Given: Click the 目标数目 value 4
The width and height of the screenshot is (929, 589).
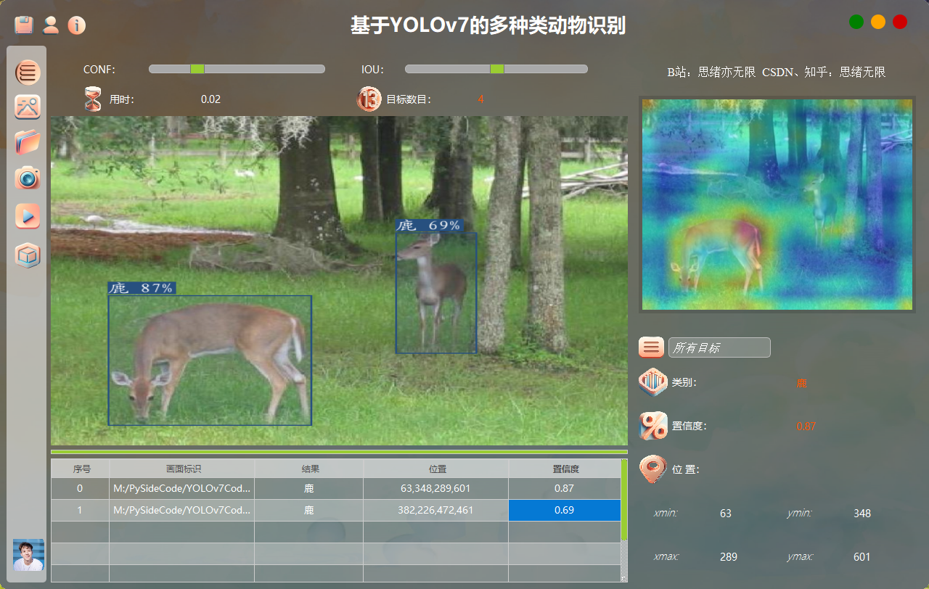Looking at the screenshot, I should [480, 99].
